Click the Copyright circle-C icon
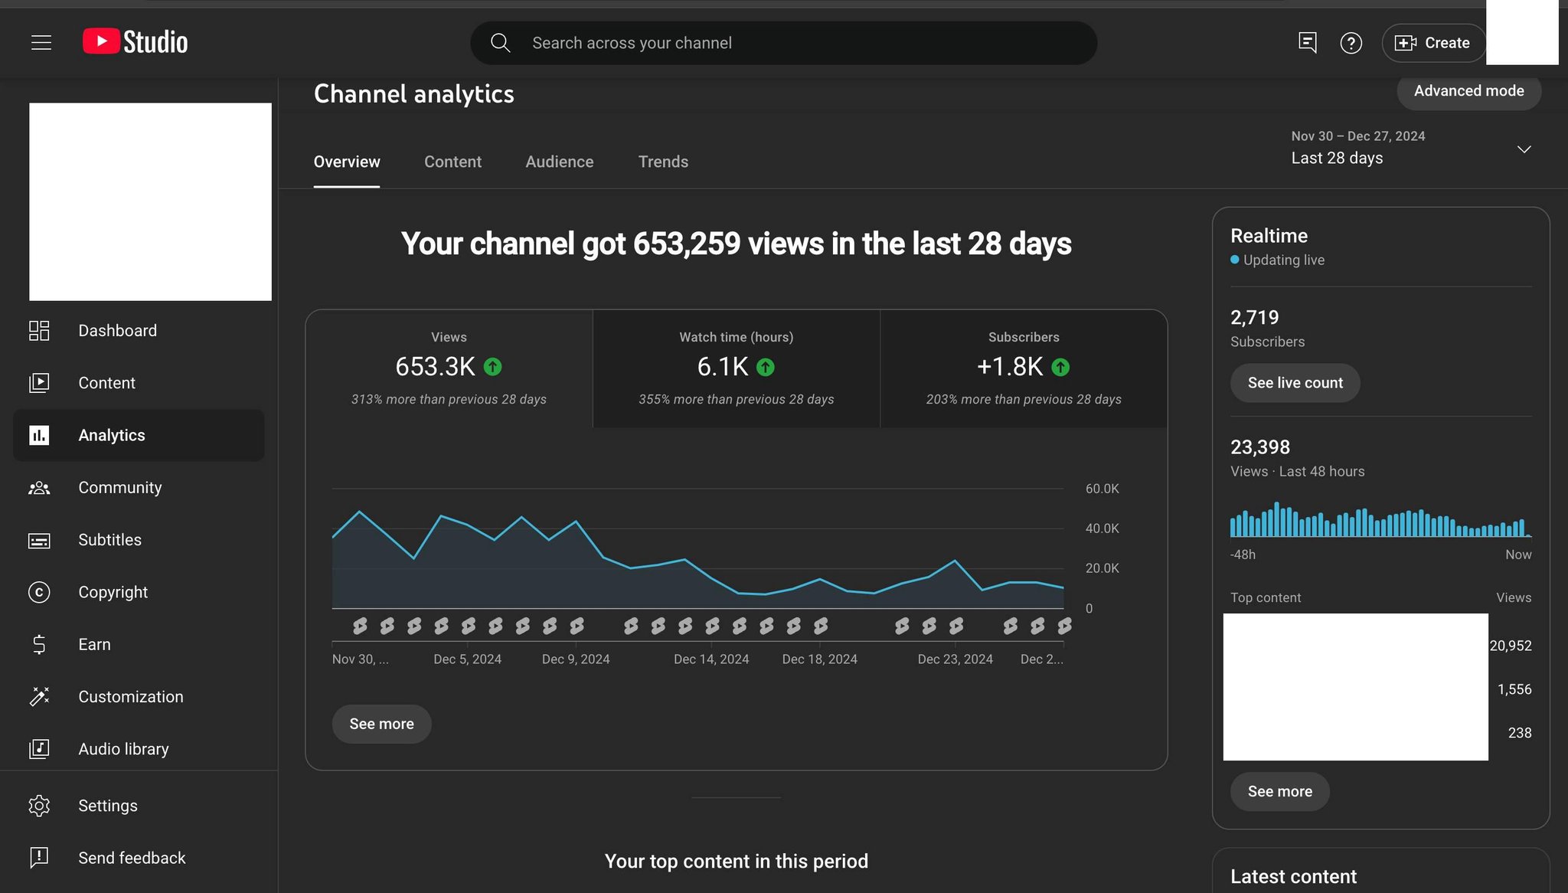1568x893 pixels. [39, 592]
